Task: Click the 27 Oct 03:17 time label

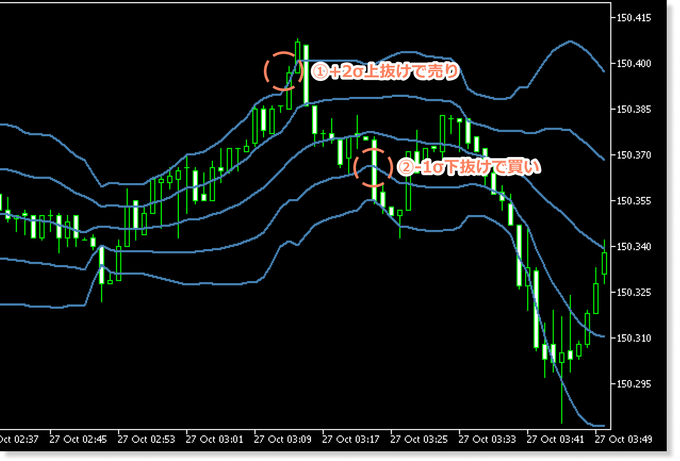Action: tap(351, 439)
